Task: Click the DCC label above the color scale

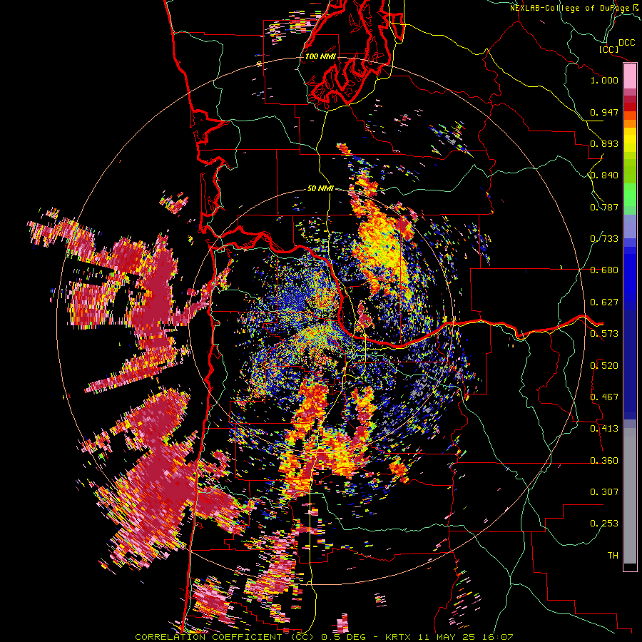Action: pyautogui.click(x=626, y=42)
